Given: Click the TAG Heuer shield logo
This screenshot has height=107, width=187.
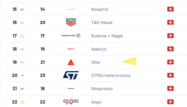Looking at the screenshot, I should [x=71, y=22].
